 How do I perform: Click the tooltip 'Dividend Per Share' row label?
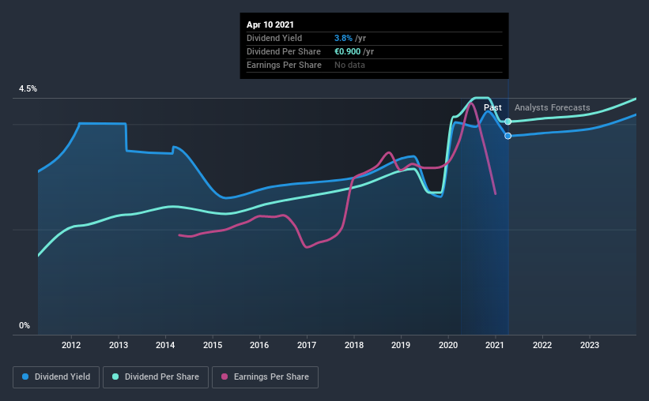tap(284, 51)
